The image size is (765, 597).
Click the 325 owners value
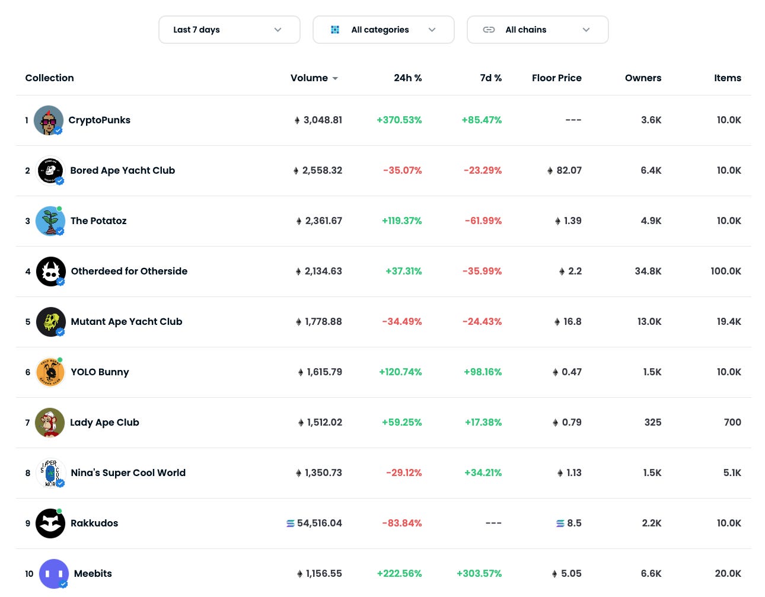point(653,422)
